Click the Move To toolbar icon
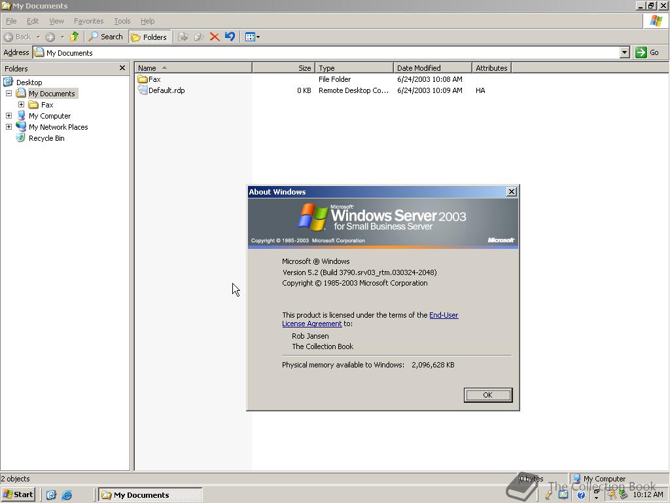 click(x=183, y=37)
